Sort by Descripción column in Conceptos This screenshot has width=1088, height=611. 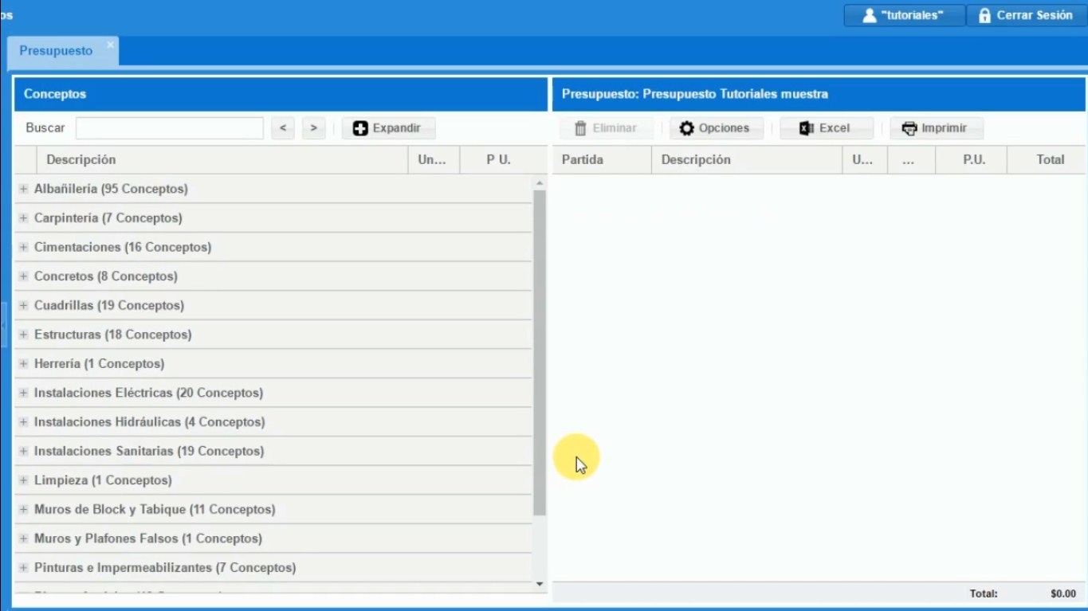(81, 160)
